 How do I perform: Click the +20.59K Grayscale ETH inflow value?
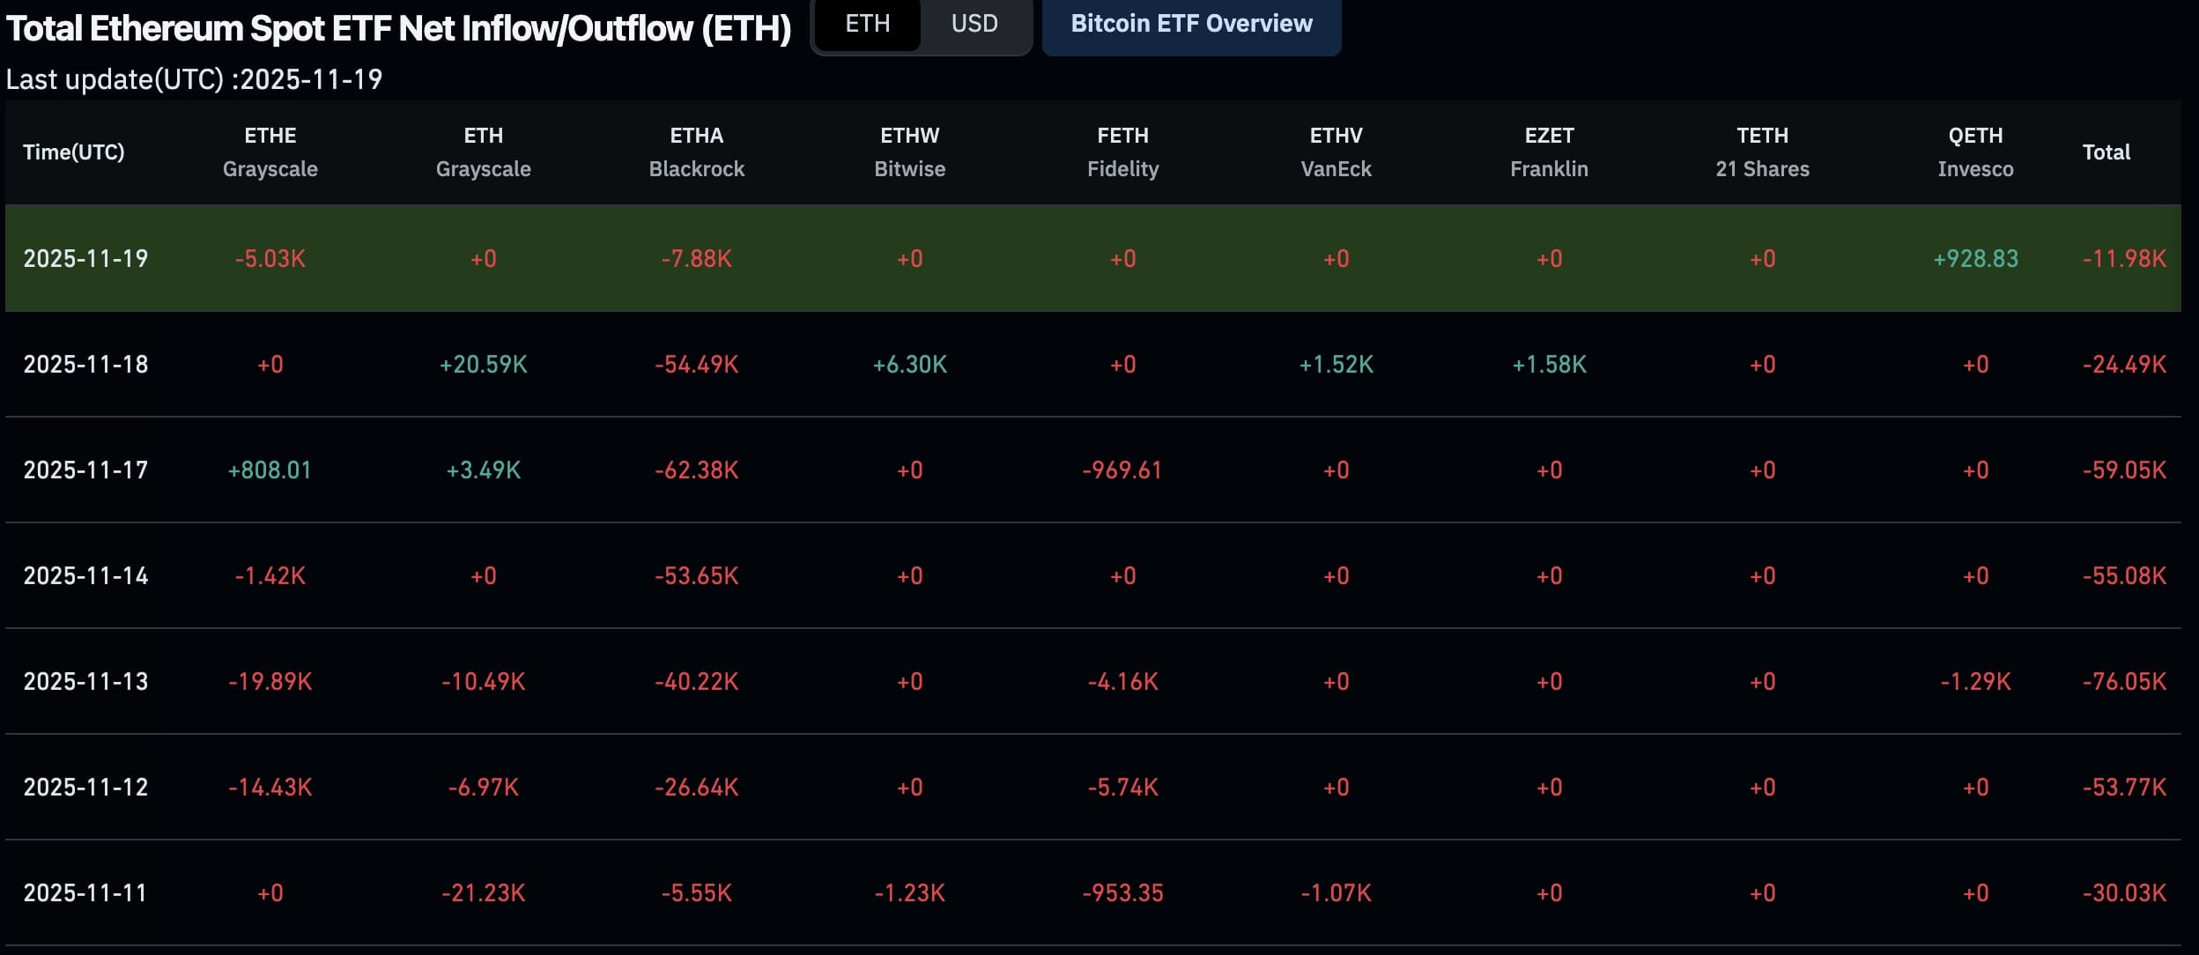click(x=483, y=364)
